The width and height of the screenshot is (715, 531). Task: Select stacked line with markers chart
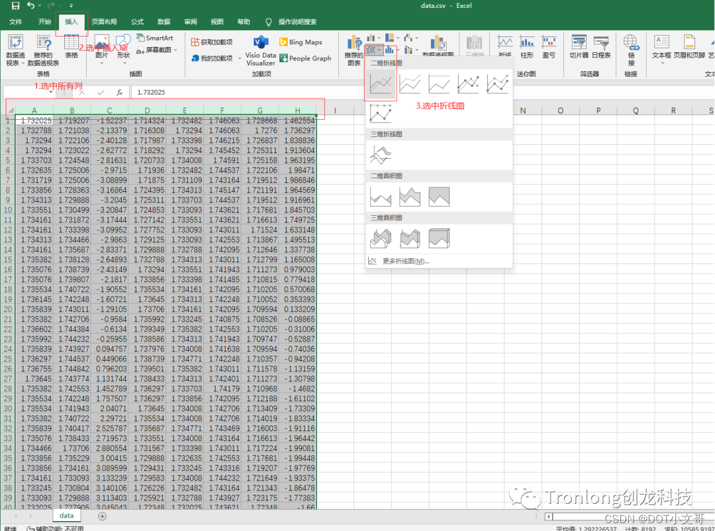coord(497,84)
